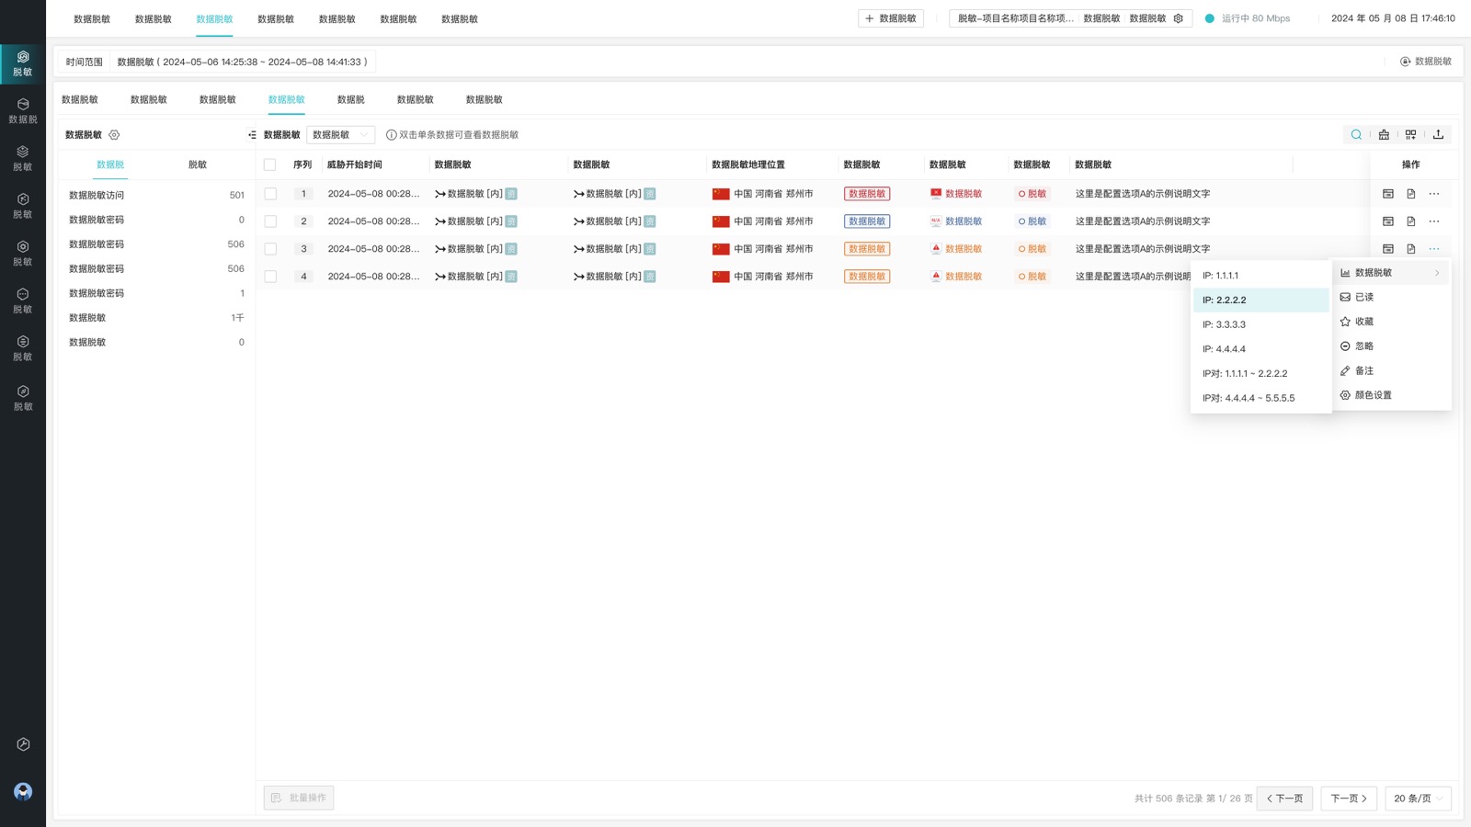1471x827 pixels.
Task: Select IP: 4.4.4.4 in submenu
Action: coord(1261,349)
